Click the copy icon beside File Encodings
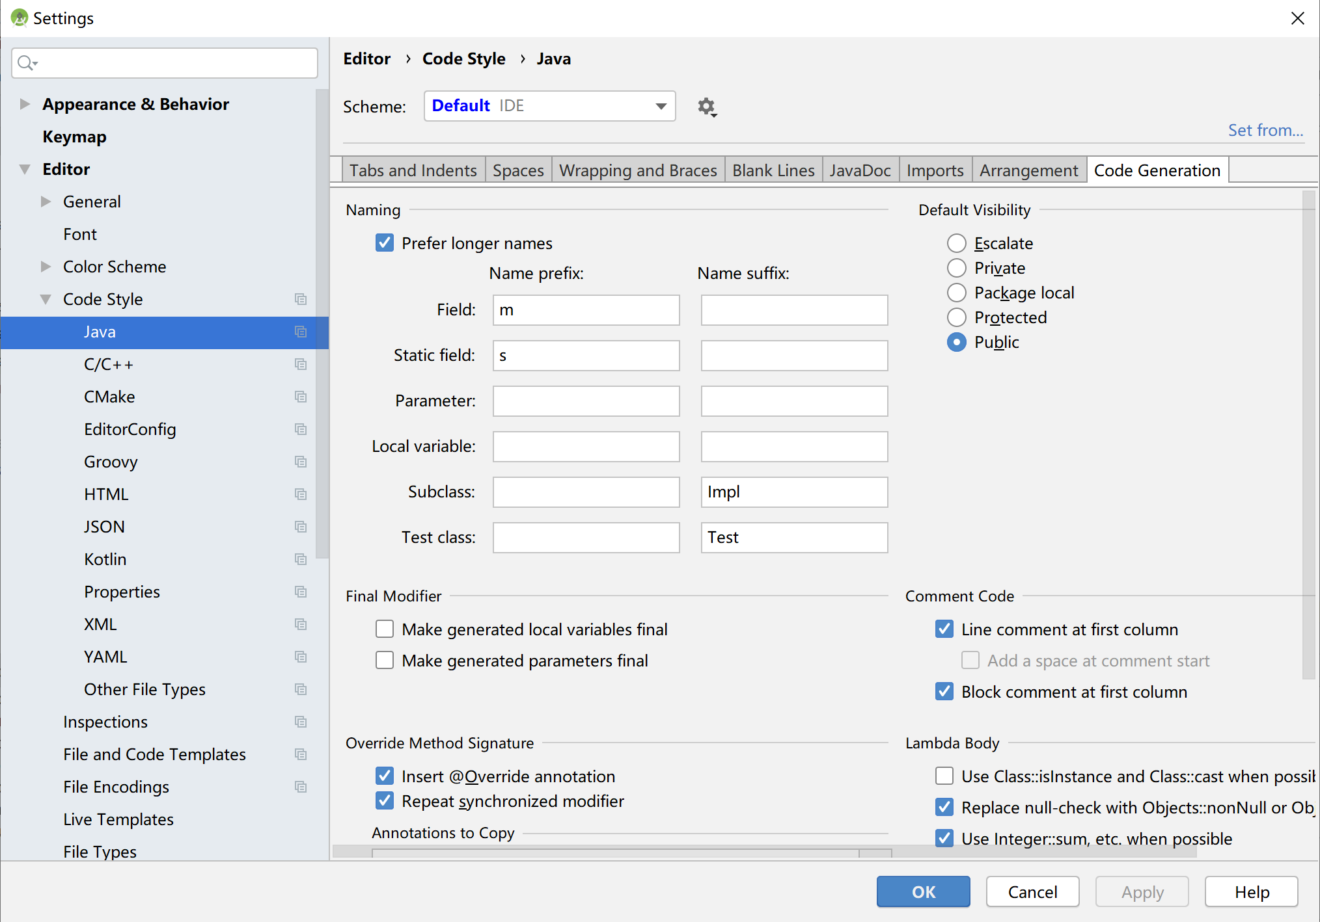The image size is (1320, 922). point(300,787)
